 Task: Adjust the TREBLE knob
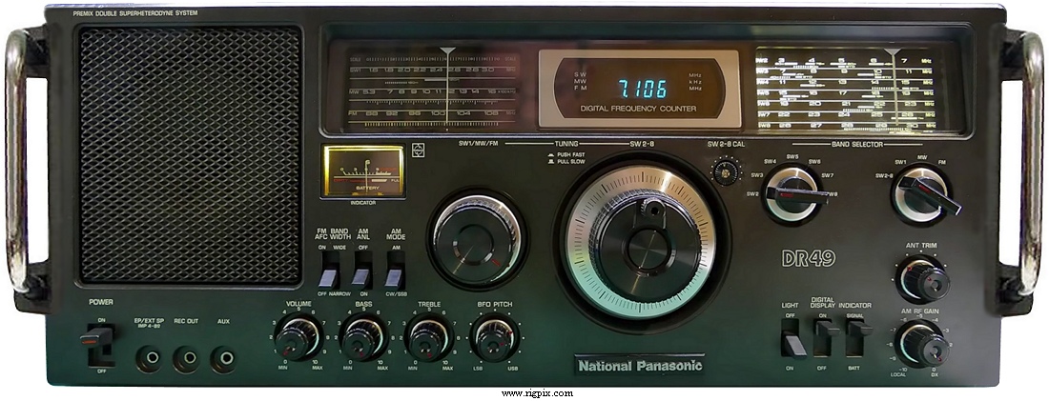[x=429, y=337]
